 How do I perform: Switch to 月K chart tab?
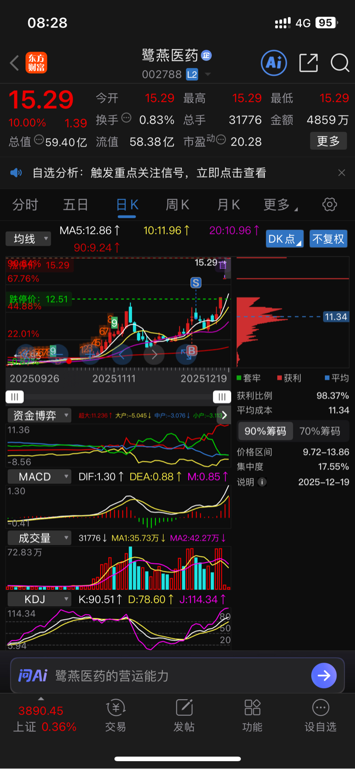[229, 204]
